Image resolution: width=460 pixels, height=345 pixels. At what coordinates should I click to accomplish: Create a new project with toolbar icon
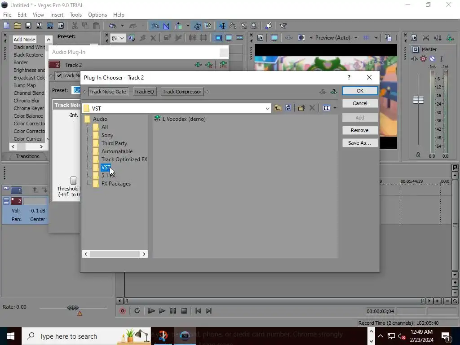point(6,26)
